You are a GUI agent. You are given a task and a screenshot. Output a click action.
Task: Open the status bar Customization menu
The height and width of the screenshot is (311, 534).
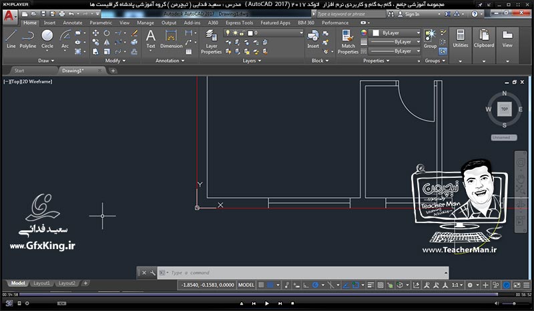click(527, 285)
